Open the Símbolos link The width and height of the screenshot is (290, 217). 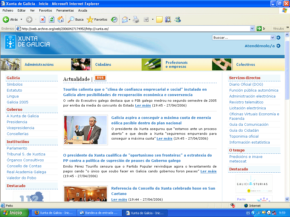click(15, 84)
